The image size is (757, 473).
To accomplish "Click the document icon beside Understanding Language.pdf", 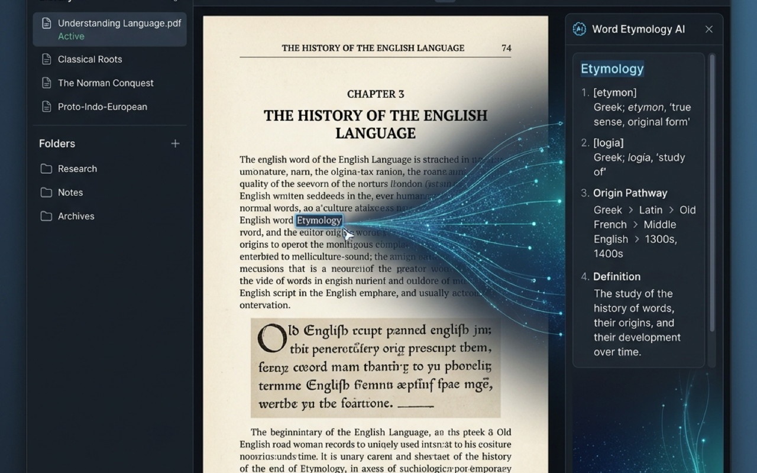I will (x=46, y=24).
